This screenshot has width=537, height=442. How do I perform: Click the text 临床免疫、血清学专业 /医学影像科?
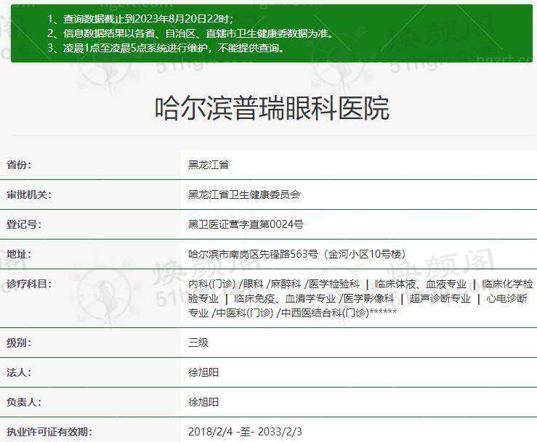pyautogui.click(x=314, y=298)
